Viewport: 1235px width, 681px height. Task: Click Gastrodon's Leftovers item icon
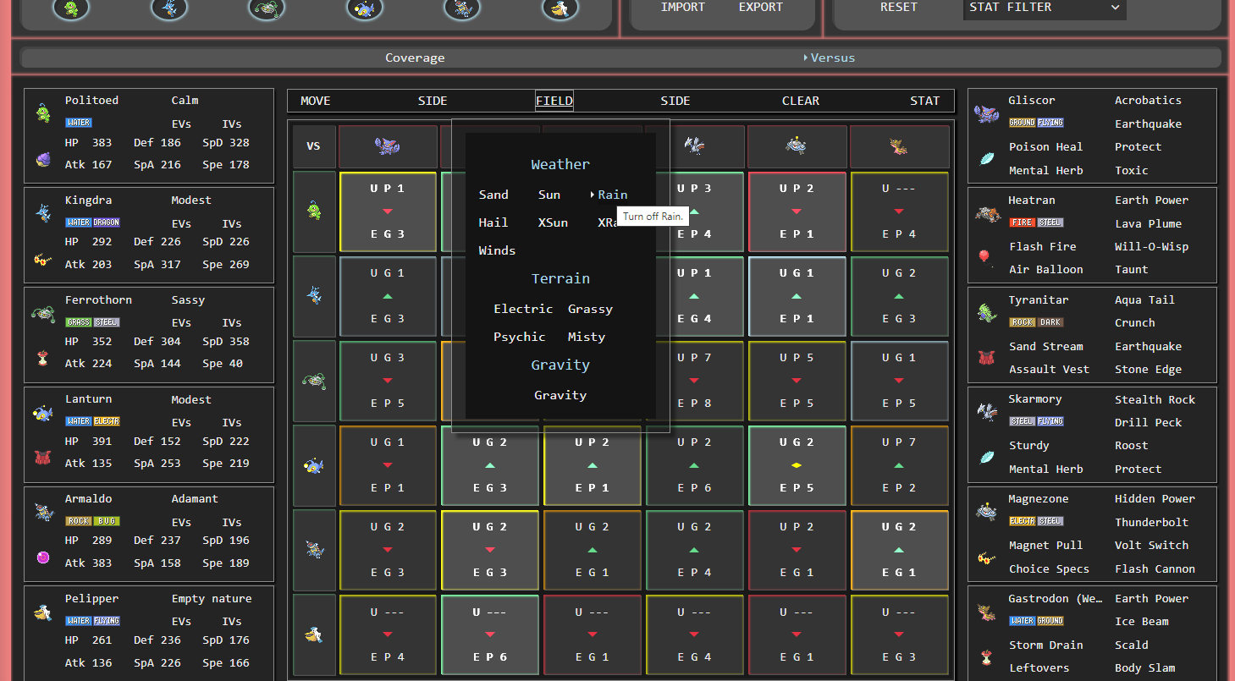(x=985, y=656)
